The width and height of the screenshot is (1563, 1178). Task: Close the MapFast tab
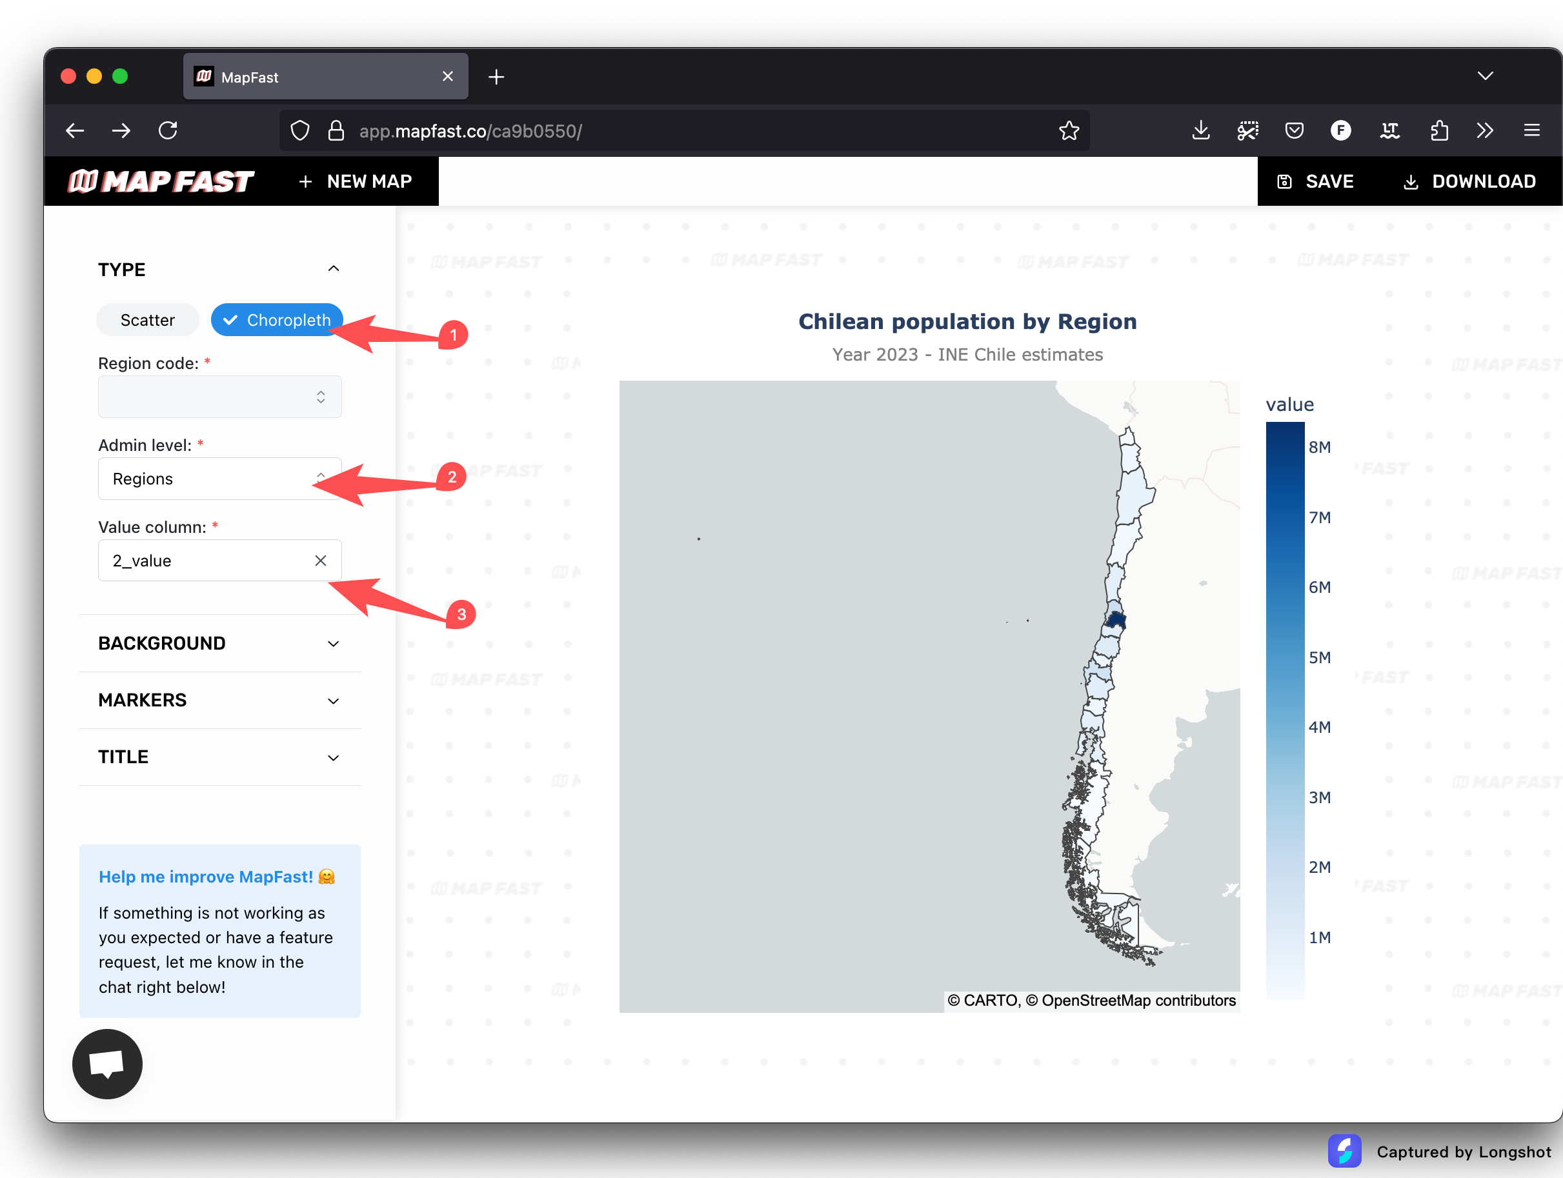[x=448, y=76]
